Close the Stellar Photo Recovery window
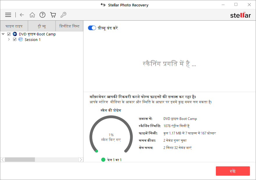The image size is (256, 180). coord(249,5)
